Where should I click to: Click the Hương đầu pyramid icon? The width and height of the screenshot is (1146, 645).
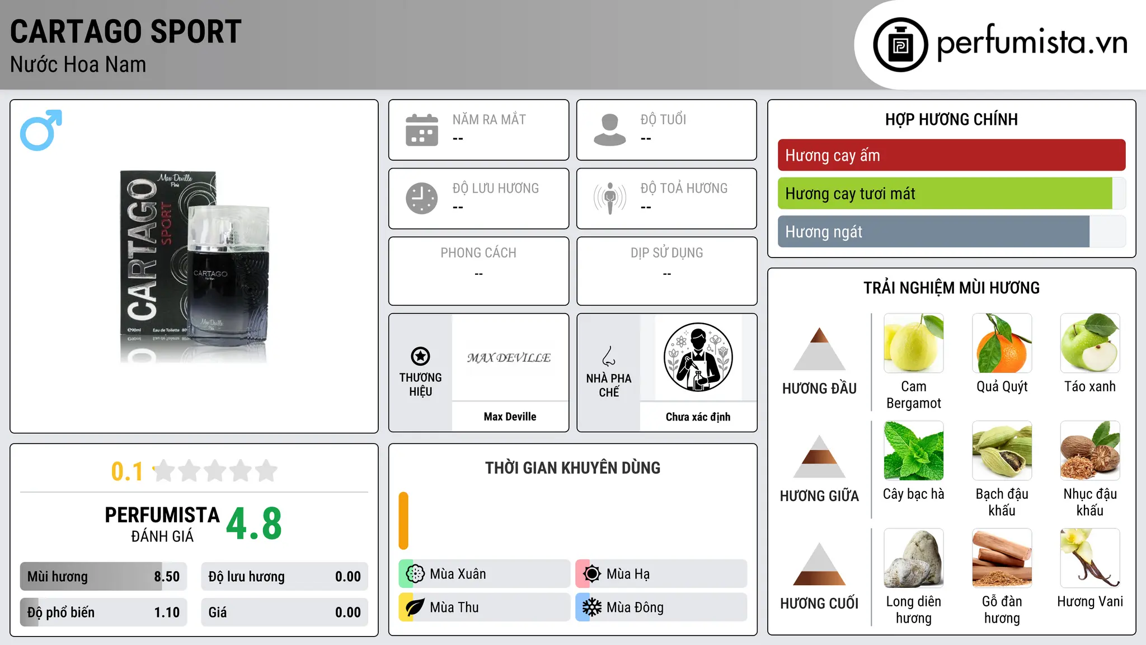coord(820,348)
